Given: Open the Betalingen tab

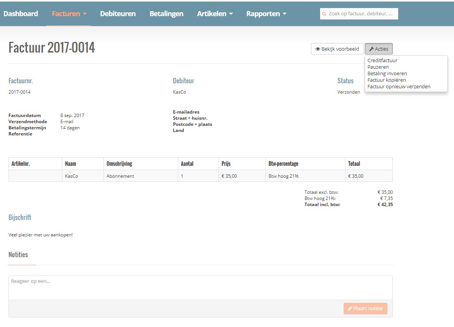Looking at the screenshot, I should click(166, 13).
